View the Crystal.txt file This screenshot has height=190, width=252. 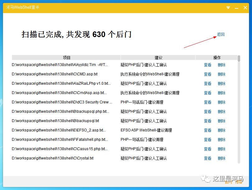coord(208,158)
